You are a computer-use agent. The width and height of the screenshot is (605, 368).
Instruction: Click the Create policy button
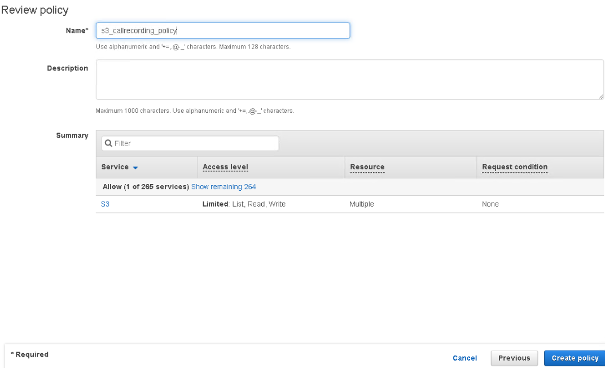tap(575, 358)
